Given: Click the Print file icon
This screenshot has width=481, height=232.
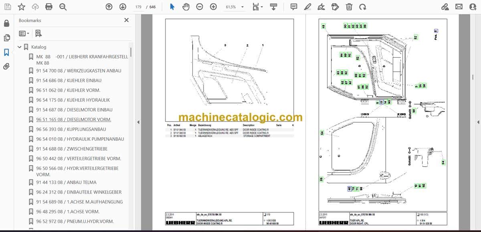Looking at the screenshot, I should click(49, 7).
